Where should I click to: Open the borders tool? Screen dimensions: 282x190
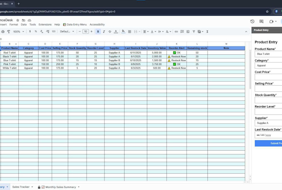tap(129, 31)
